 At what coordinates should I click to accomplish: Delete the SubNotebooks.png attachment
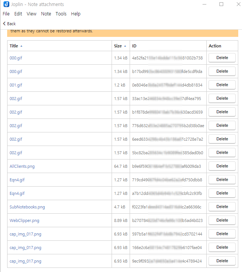pyautogui.click(x=222, y=207)
